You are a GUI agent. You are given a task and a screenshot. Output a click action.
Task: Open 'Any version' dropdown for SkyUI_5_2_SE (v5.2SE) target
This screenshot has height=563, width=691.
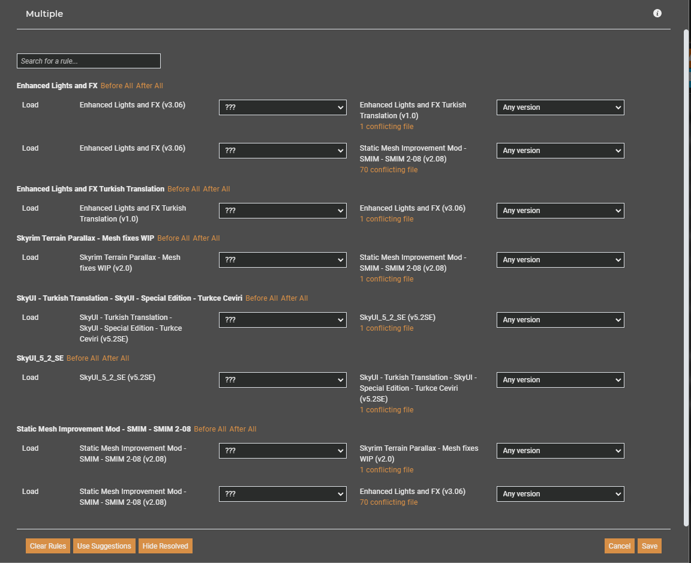[x=560, y=320]
